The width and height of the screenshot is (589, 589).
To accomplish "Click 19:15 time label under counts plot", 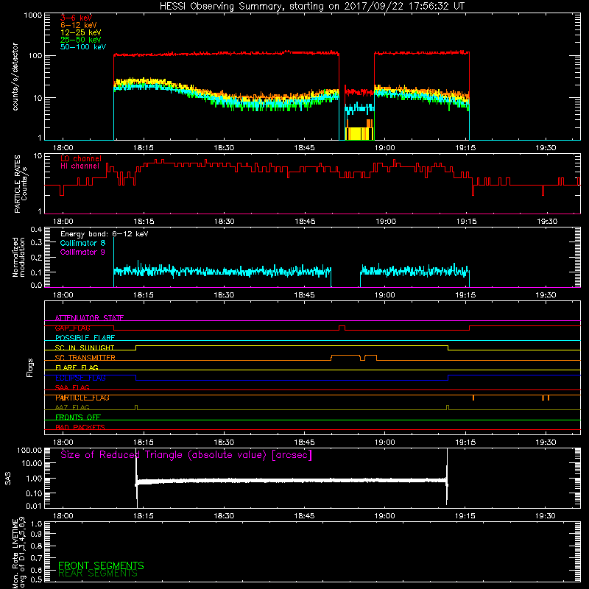I will pyautogui.click(x=465, y=148).
